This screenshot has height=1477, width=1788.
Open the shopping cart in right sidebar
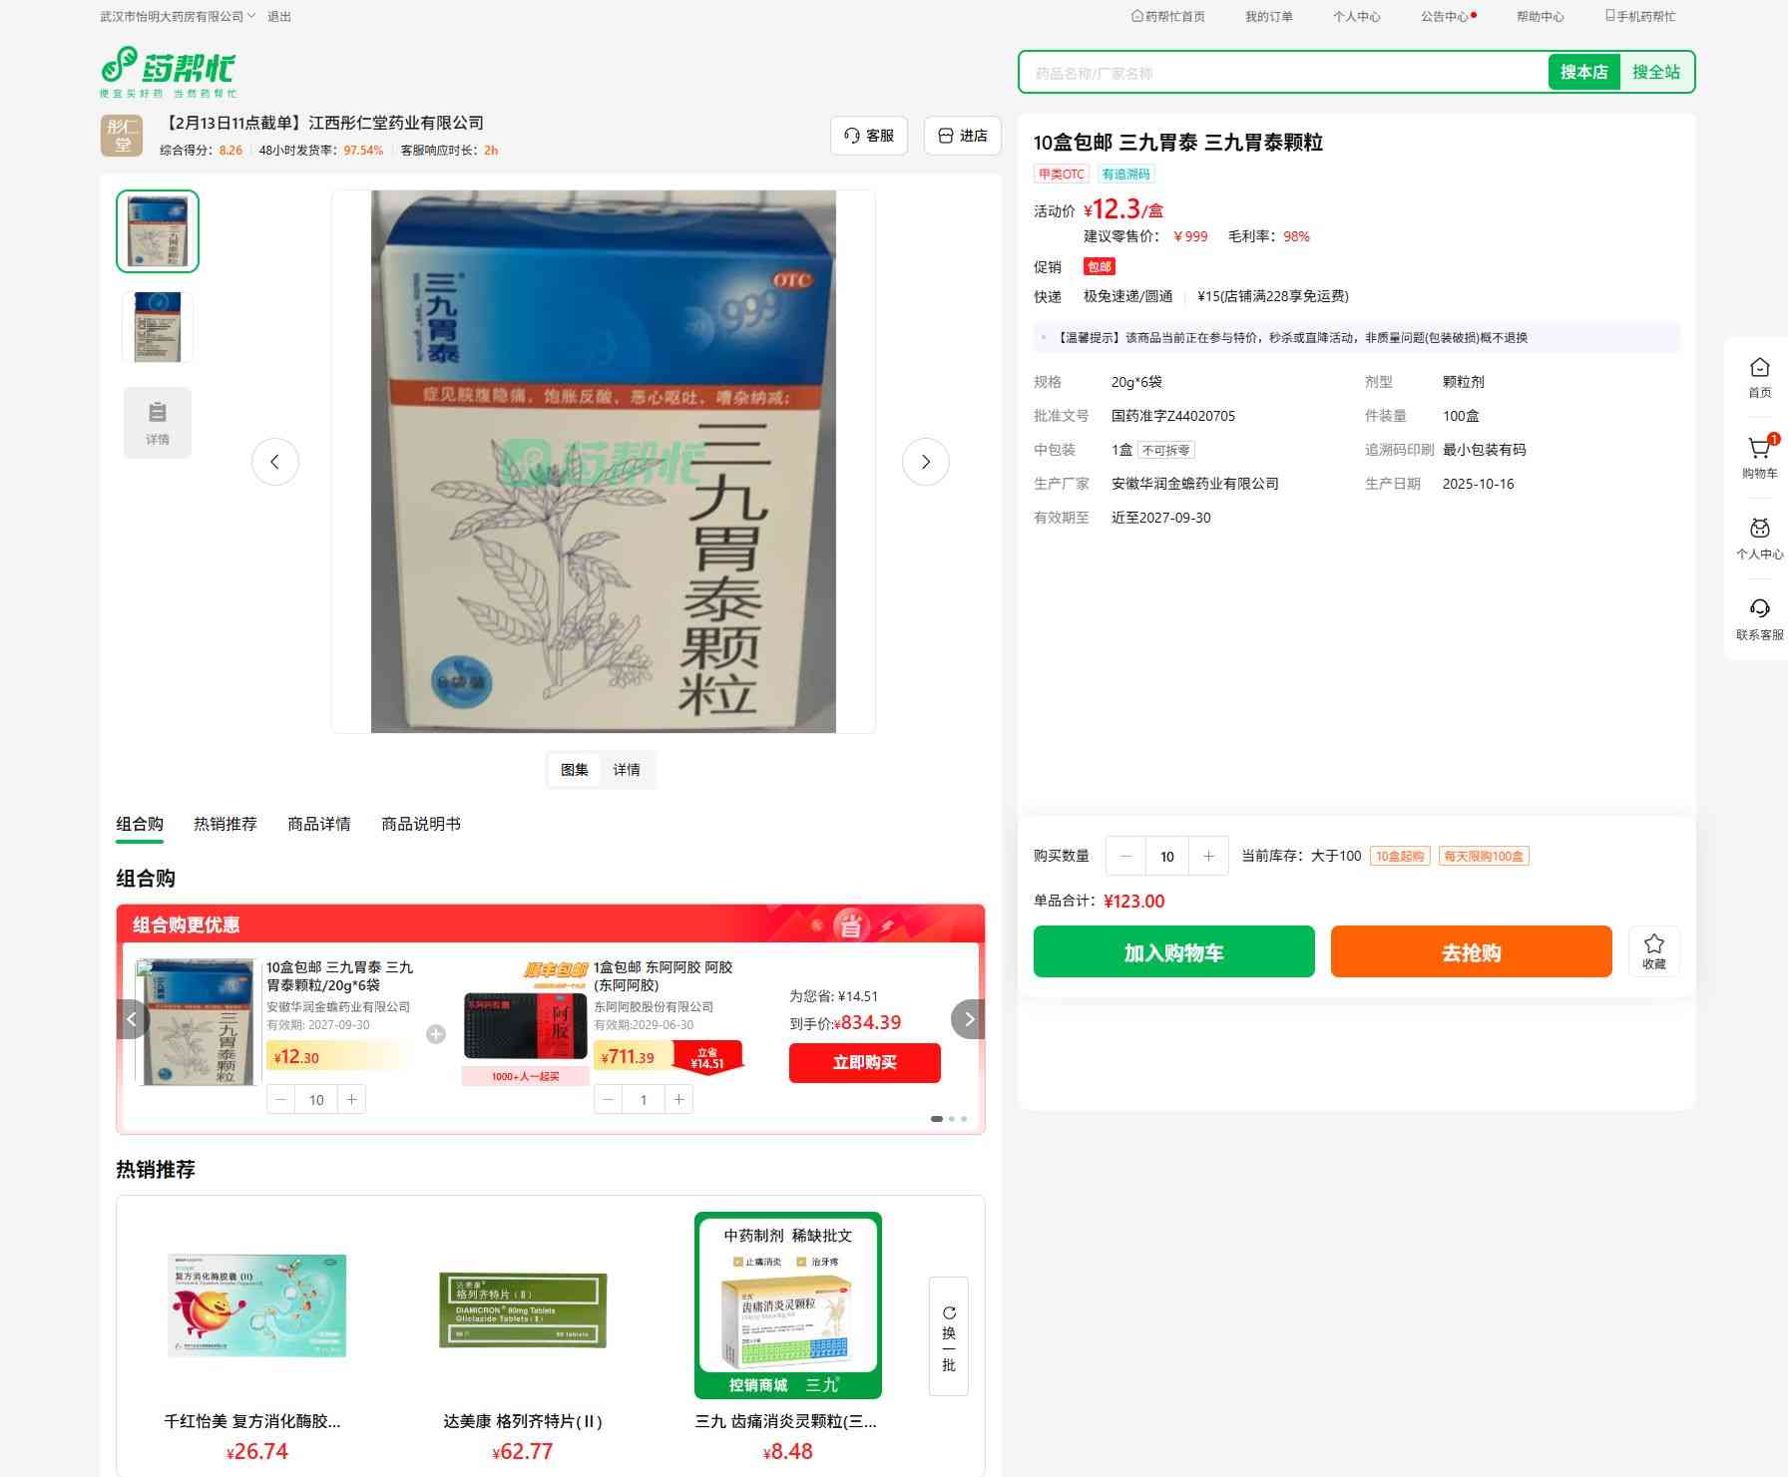pos(1759,457)
